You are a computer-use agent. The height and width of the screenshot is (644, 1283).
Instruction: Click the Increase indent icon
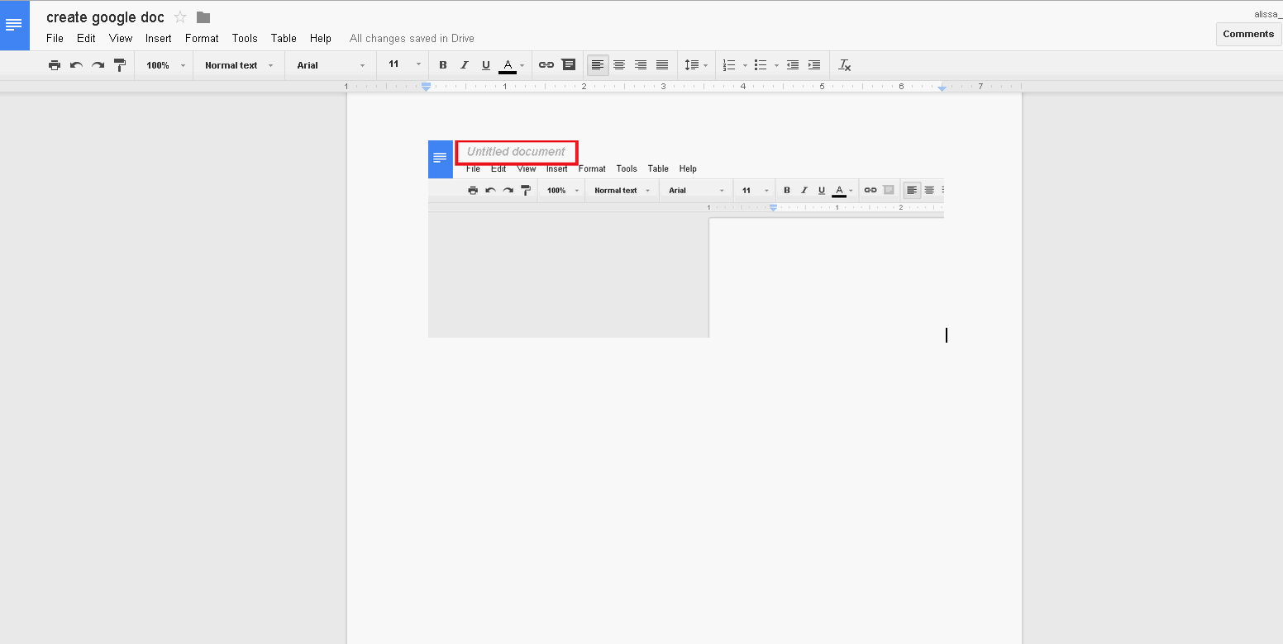pos(814,65)
